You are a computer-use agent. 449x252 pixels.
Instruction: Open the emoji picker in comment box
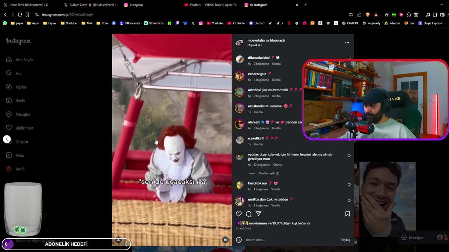click(x=239, y=240)
